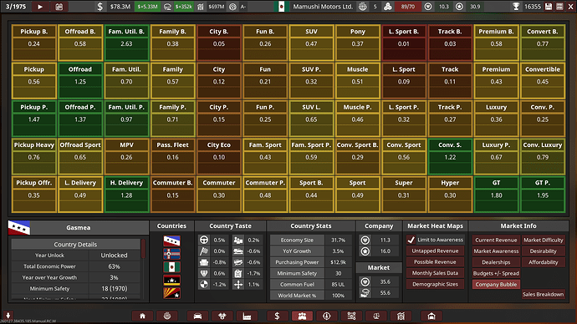This screenshot has width=577, height=324.
Task: Show Untapped Revenue heat map
Action: click(x=435, y=251)
